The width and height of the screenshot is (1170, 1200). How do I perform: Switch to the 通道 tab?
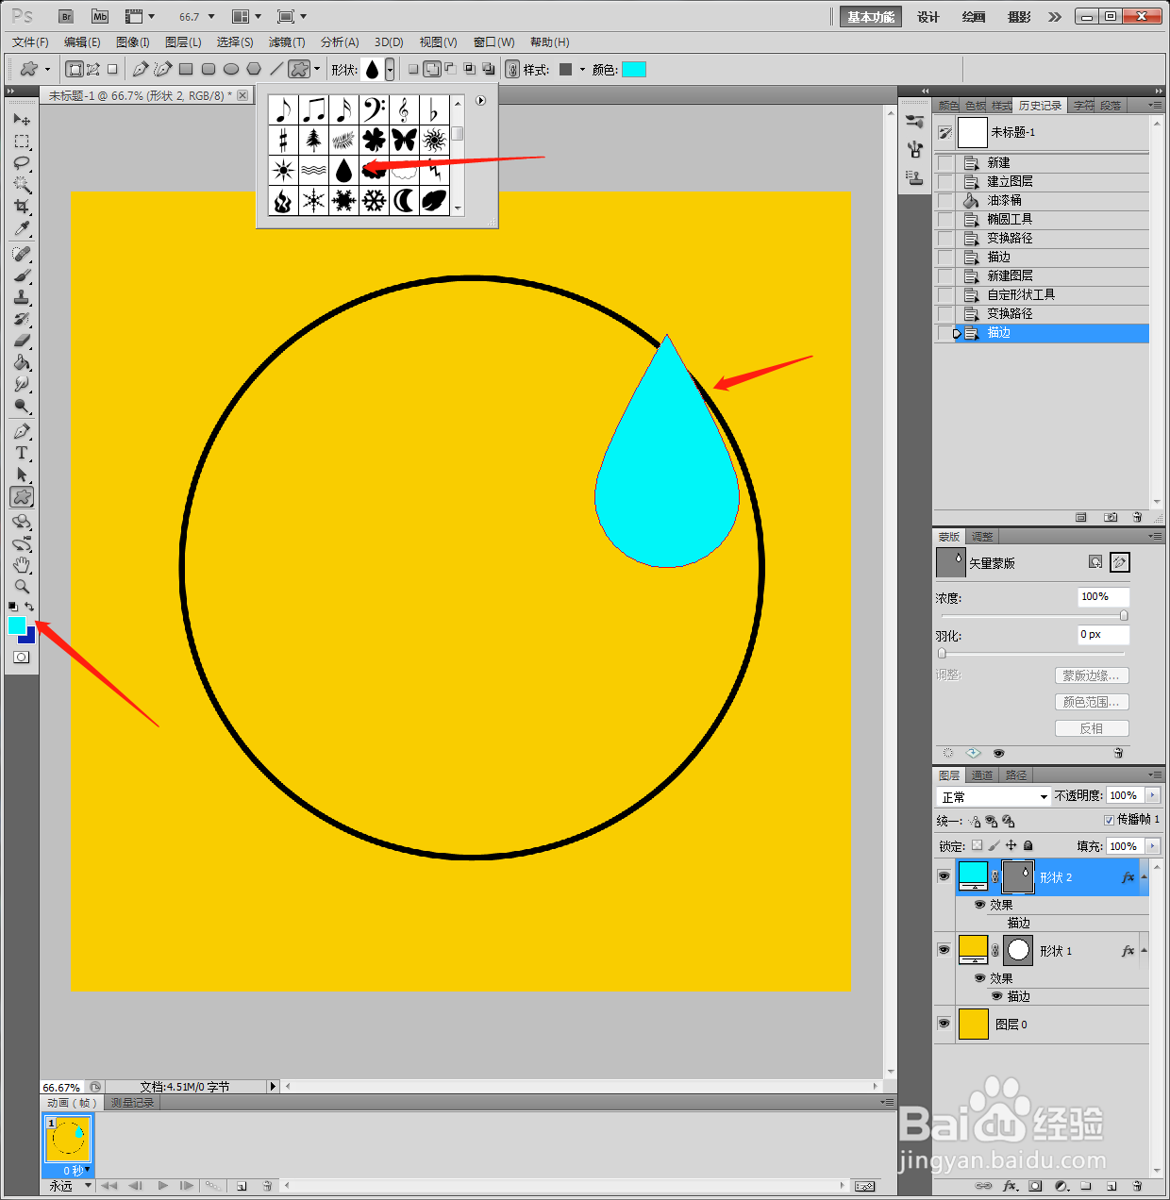(x=982, y=775)
